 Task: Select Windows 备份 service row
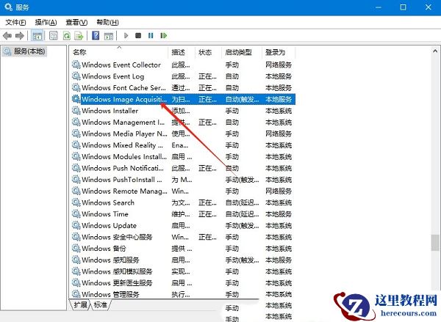pyautogui.click(x=183, y=249)
